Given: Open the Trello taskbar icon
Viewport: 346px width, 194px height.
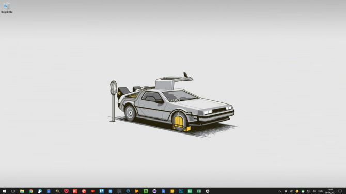Looking at the screenshot, I should tap(102, 191).
